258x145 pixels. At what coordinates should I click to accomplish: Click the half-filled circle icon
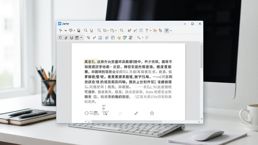(x=107, y=38)
